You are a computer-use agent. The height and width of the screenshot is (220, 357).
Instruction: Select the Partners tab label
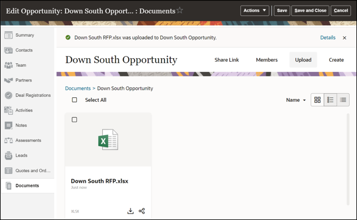click(x=24, y=80)
